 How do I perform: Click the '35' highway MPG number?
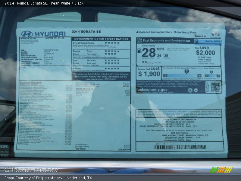pyautogui.click(x=166, y=56)
